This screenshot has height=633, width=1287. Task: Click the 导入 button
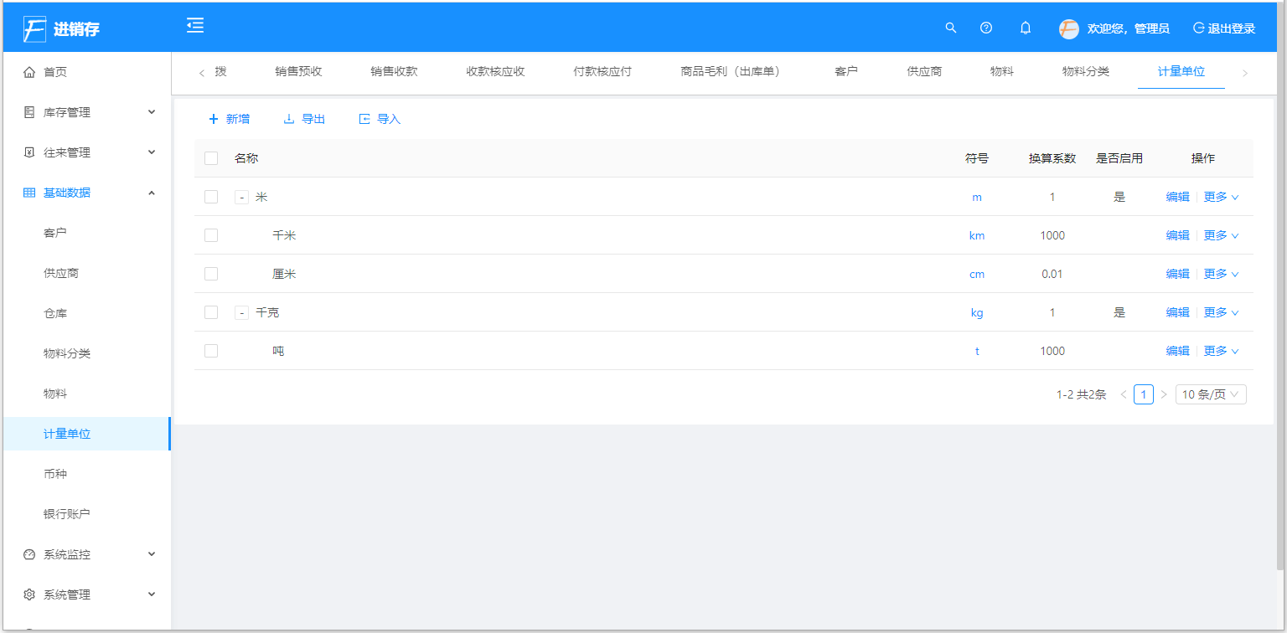coord(380,119)
